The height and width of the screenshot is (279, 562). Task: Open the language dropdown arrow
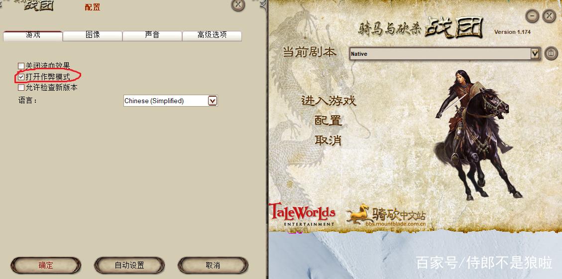[213, 101]
